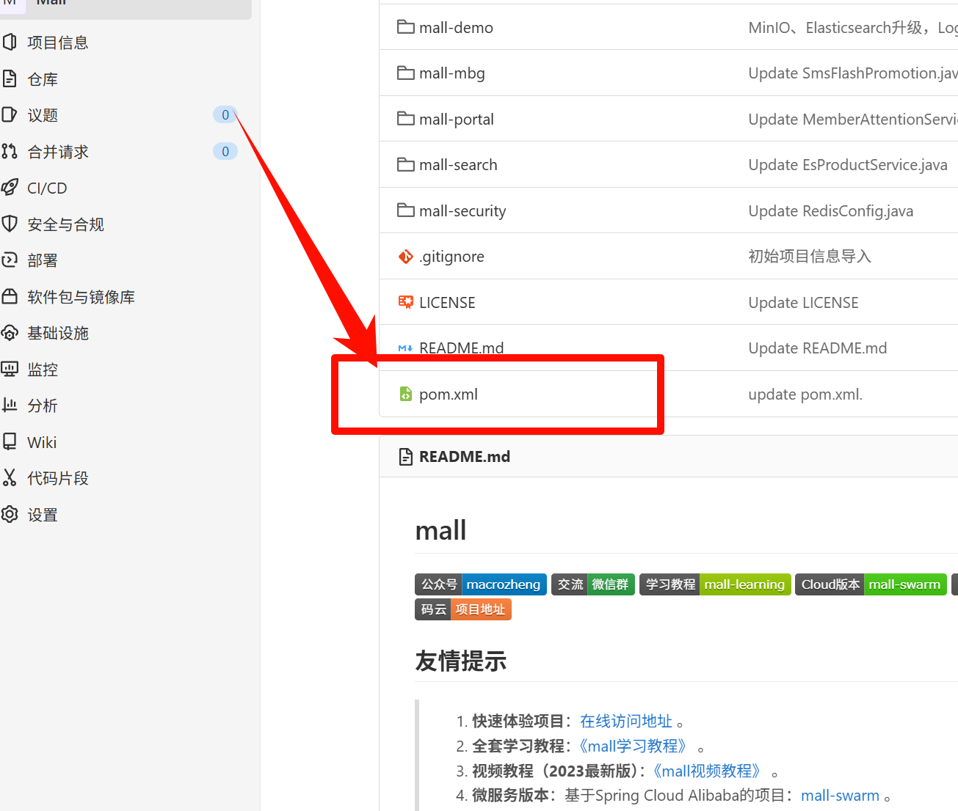The height and width of the screenshot is (811, 958).
Task: Click the security shield icon in sidebar
Action: pyautogui.click(x=10, y=224)
